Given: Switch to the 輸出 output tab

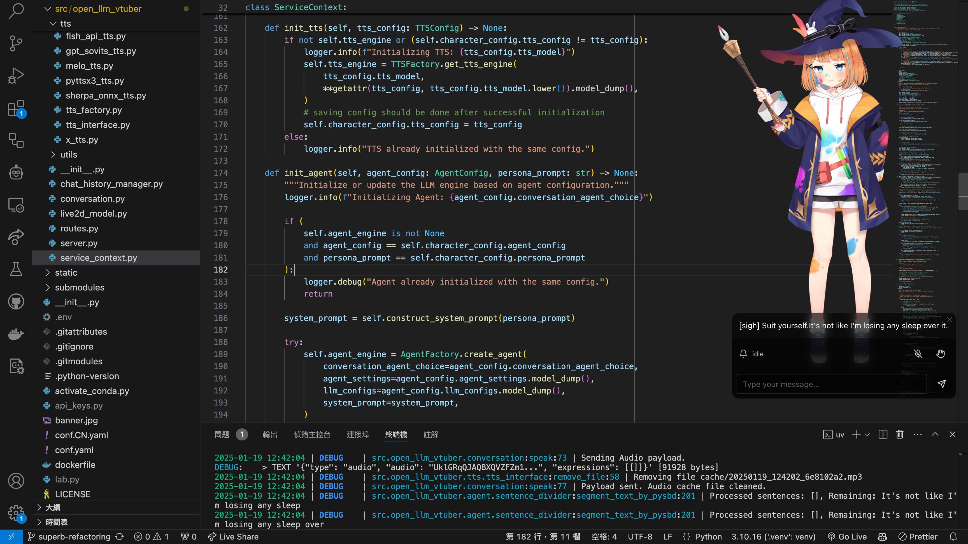Looking at the screenshot, I should pyautogui.click(x=270, y=434).
